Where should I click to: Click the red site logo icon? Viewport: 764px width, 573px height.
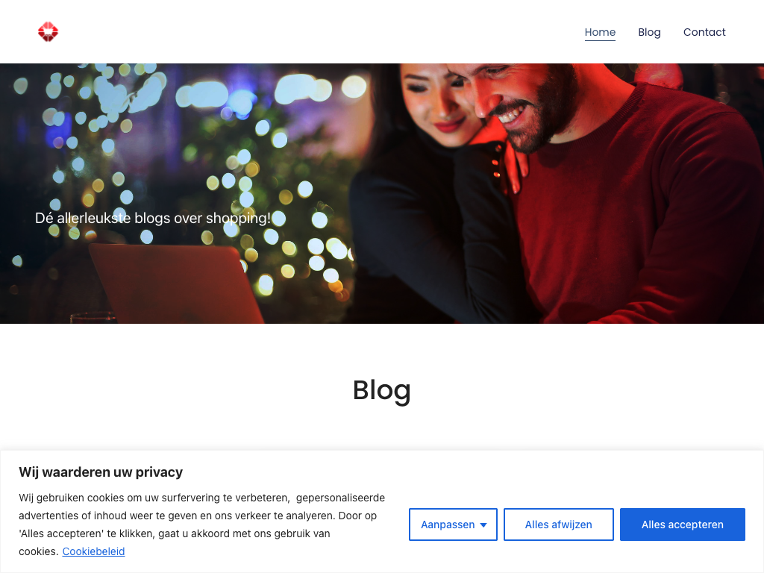tap(48, 31)
